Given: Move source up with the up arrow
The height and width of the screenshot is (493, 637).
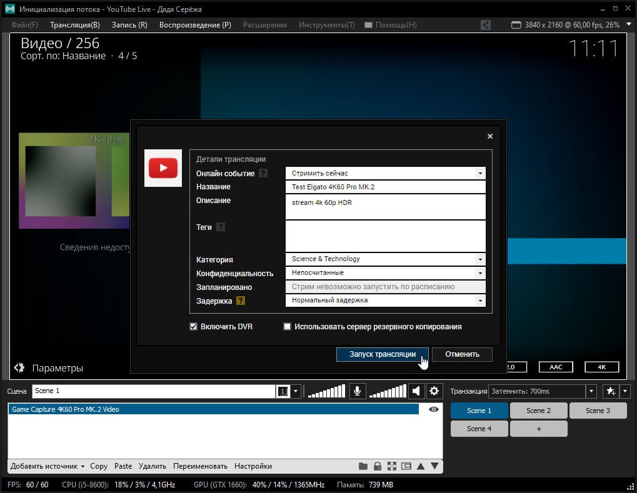Looking at the screenshot, I should pyautogui.click(x=421, y=466).
